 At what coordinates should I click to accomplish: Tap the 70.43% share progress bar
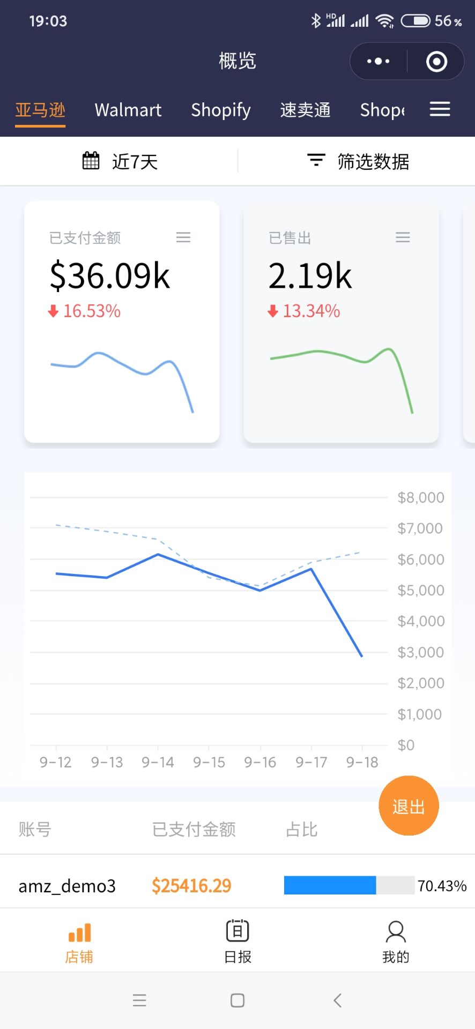[x=348, y=885]
